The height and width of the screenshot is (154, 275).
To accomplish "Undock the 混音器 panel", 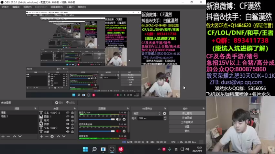I will [128, 108].
